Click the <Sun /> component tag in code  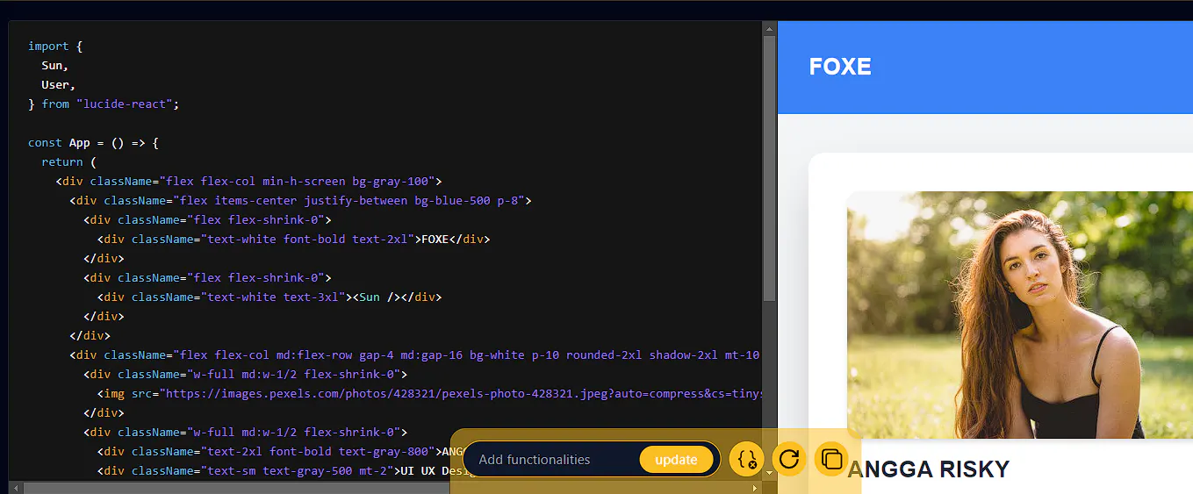380,297
